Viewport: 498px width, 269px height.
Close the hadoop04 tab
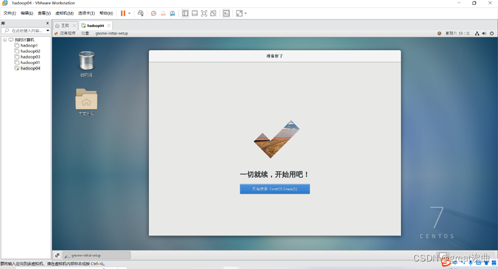pos(109,25)
